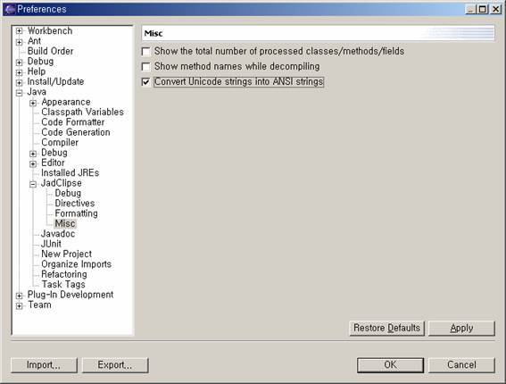Click the Export... button

115,365
